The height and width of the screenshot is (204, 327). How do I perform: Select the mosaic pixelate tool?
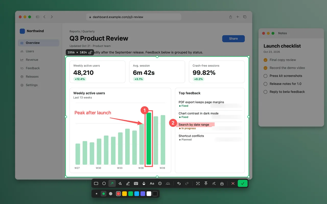[x=136, y=183]
